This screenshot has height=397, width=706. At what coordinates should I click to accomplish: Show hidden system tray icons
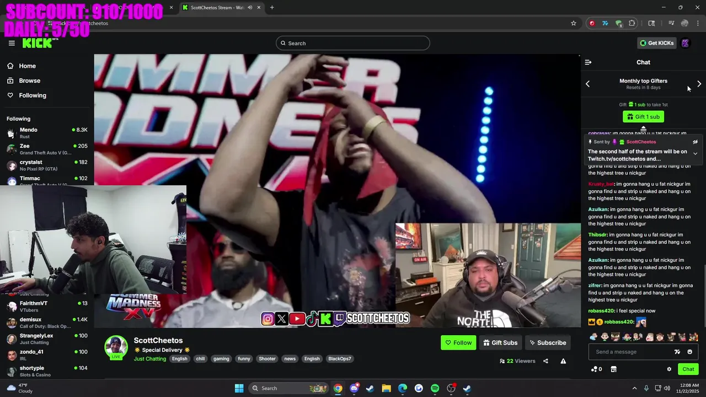pyautogui.click(x=634, y=388)
